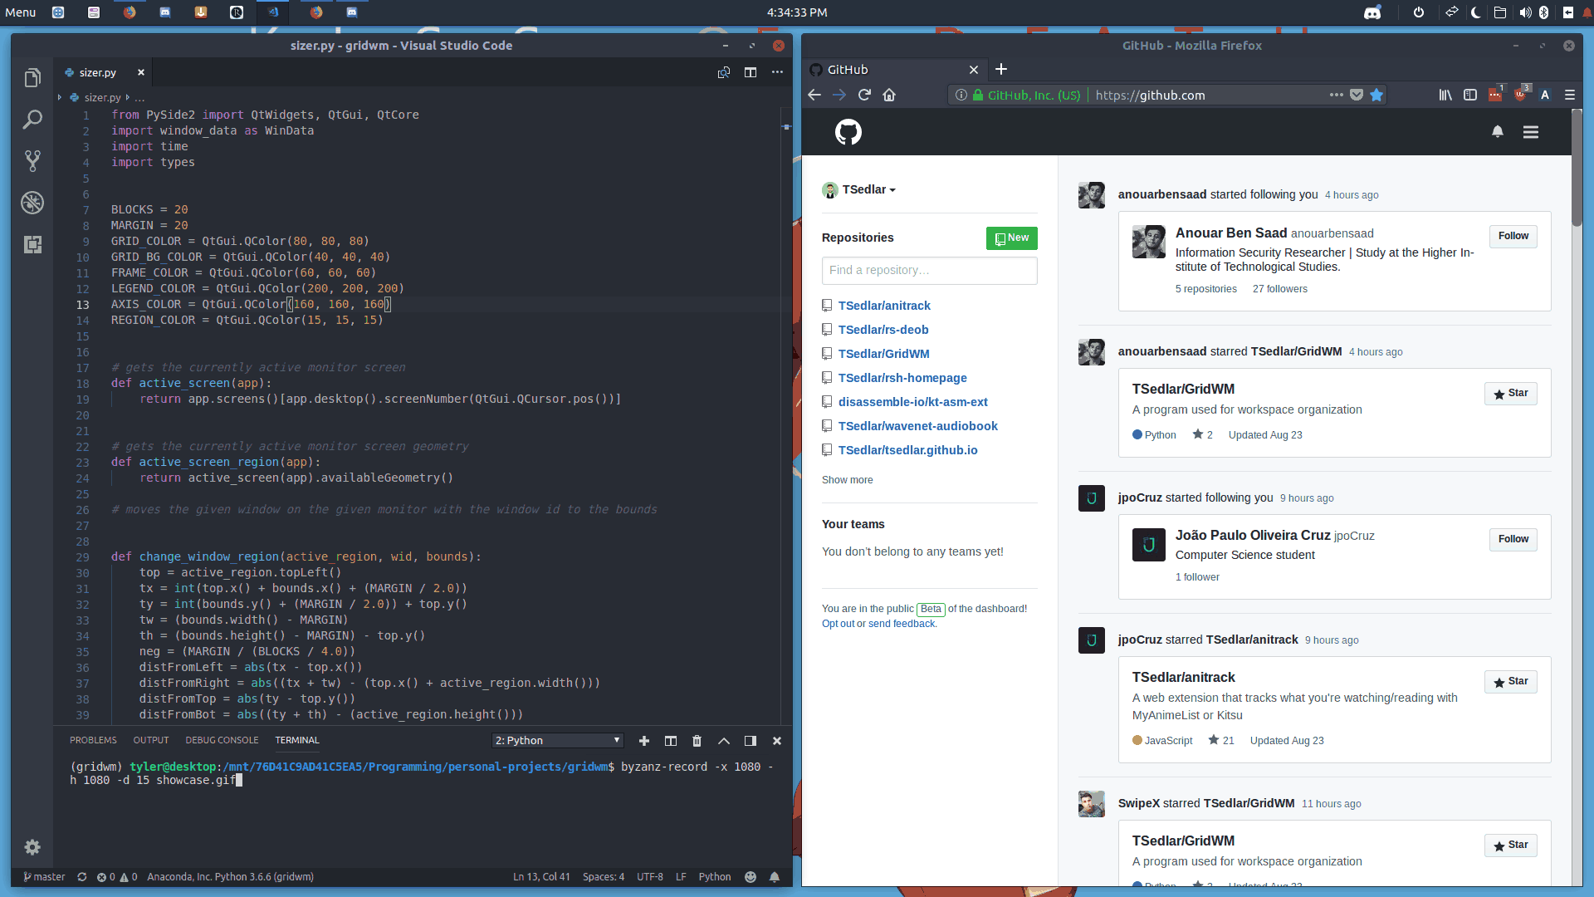Click the GitHub notifications bell
1594x897 pixels.
(1498, 132)
